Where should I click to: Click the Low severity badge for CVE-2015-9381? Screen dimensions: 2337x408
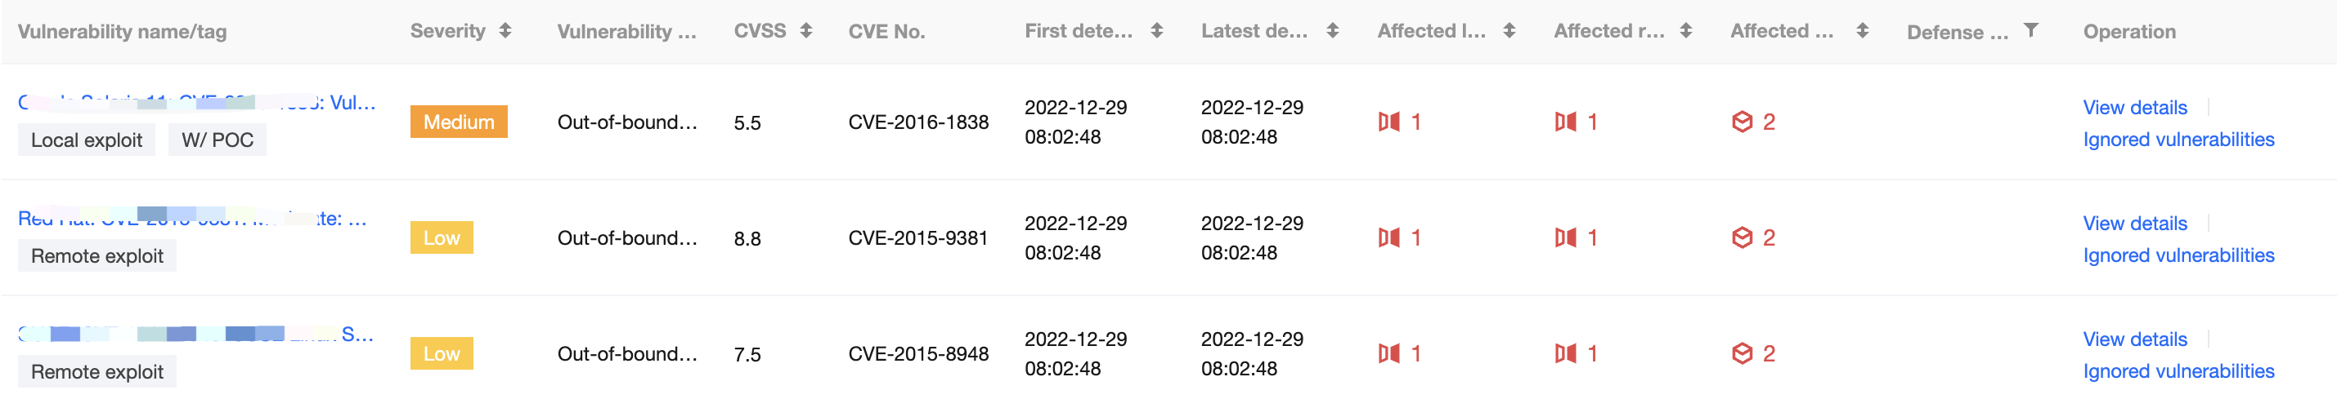441,238
